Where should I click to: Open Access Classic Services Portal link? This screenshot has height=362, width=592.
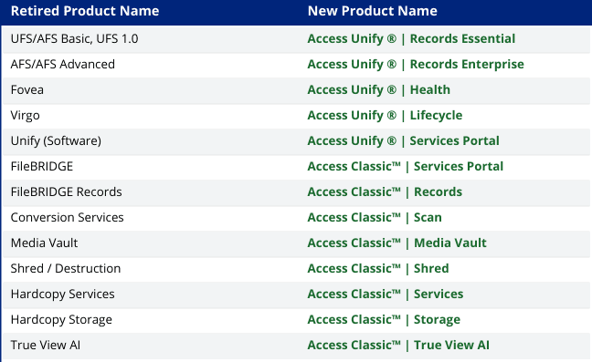coord(405,167)
